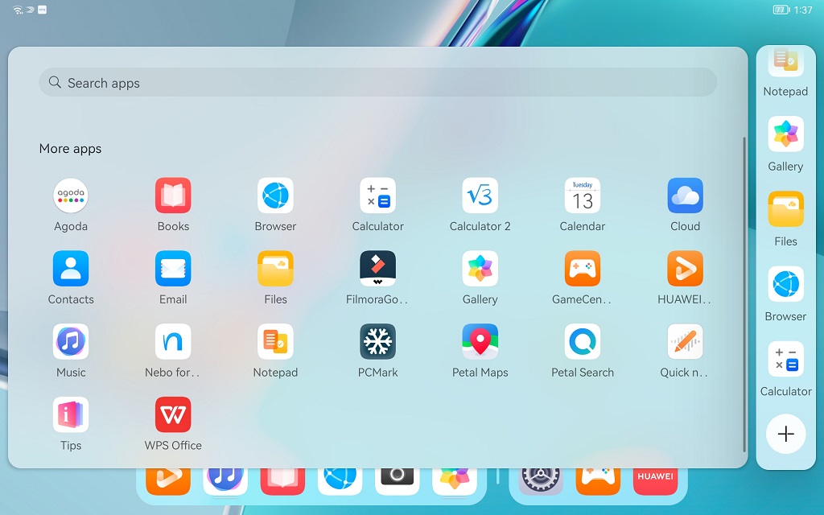Launch the Nebo for Huawei app
The image size is (824, 515).
pyautogui.click(x=173, y=341)
